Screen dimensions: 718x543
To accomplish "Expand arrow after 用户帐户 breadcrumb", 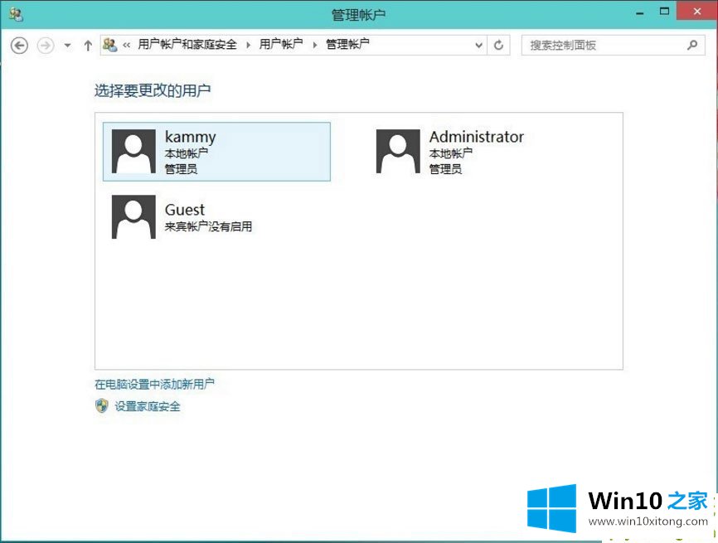I will 314,45.
